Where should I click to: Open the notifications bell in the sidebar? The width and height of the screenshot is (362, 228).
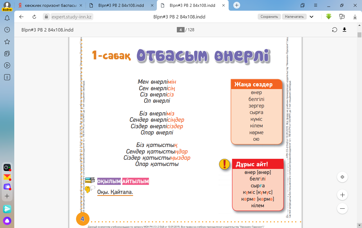pos(7,18)
